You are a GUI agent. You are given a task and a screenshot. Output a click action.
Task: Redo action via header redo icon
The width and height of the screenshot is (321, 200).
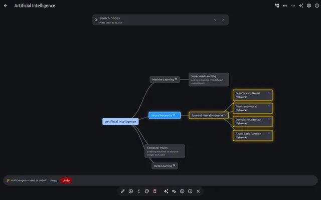(293, 5)
